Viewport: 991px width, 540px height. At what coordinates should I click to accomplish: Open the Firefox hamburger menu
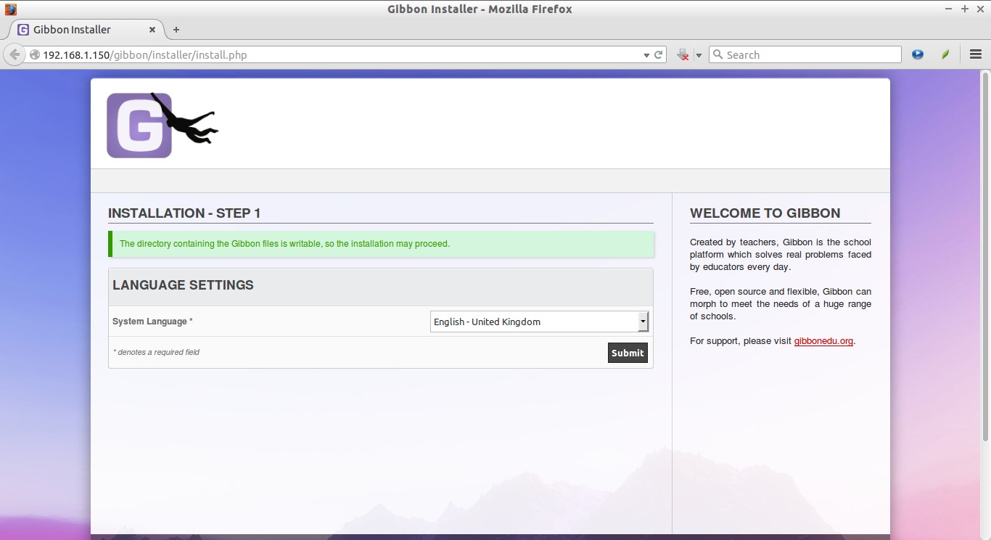point(975,54)
